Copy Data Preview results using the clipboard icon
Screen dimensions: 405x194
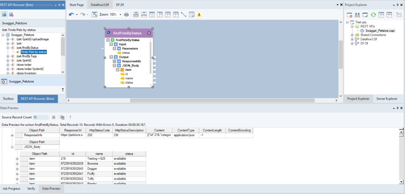coord(62,117)
